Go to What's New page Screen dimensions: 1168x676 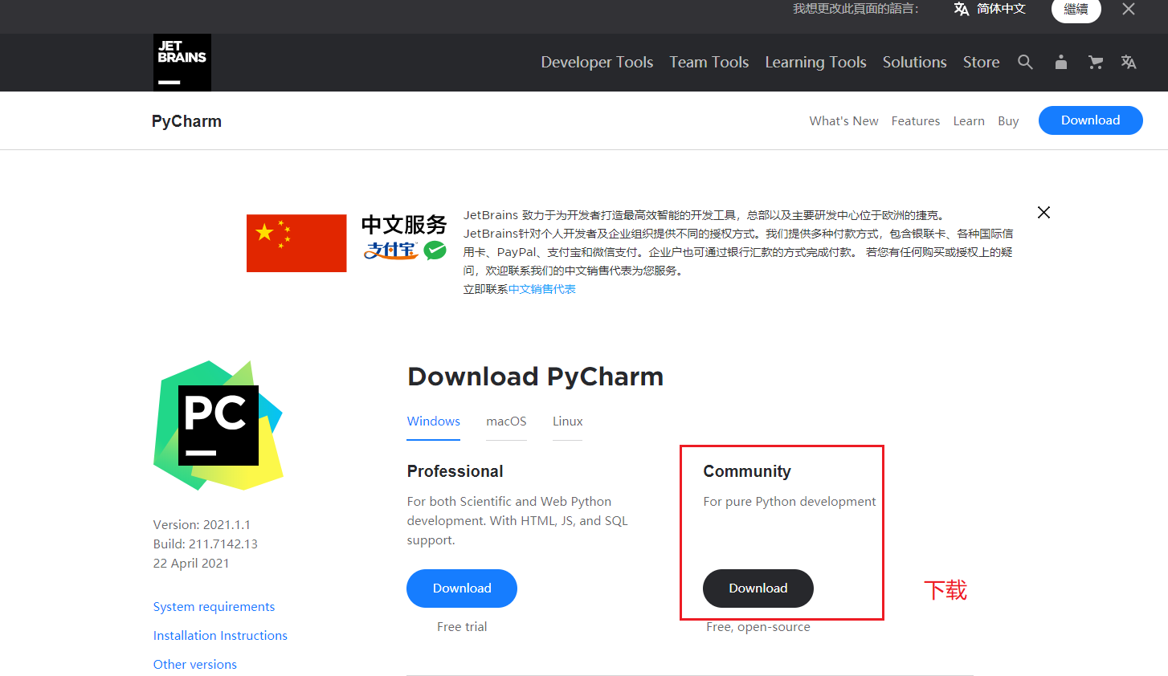point(843,120)
